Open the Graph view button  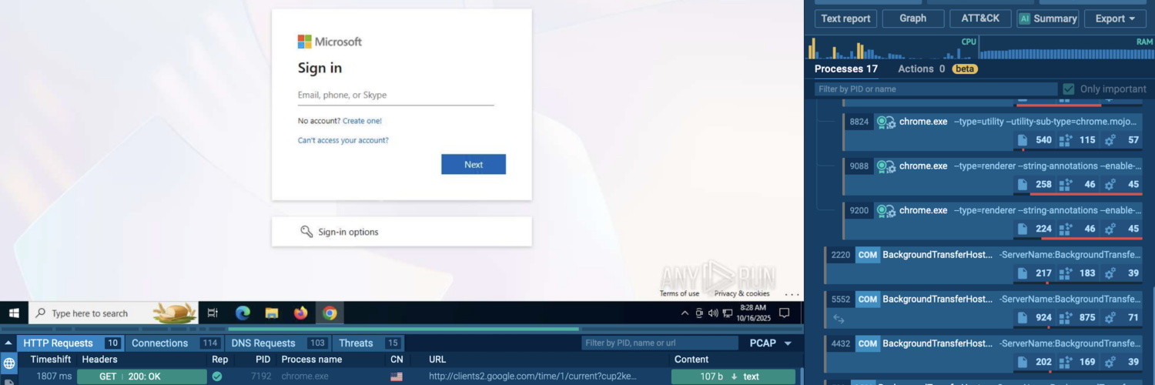pyautogui.click(x=913, y=18)
